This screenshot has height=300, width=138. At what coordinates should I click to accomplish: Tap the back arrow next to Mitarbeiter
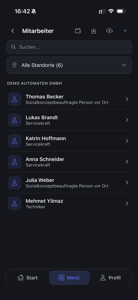click(x=13, y=31)
